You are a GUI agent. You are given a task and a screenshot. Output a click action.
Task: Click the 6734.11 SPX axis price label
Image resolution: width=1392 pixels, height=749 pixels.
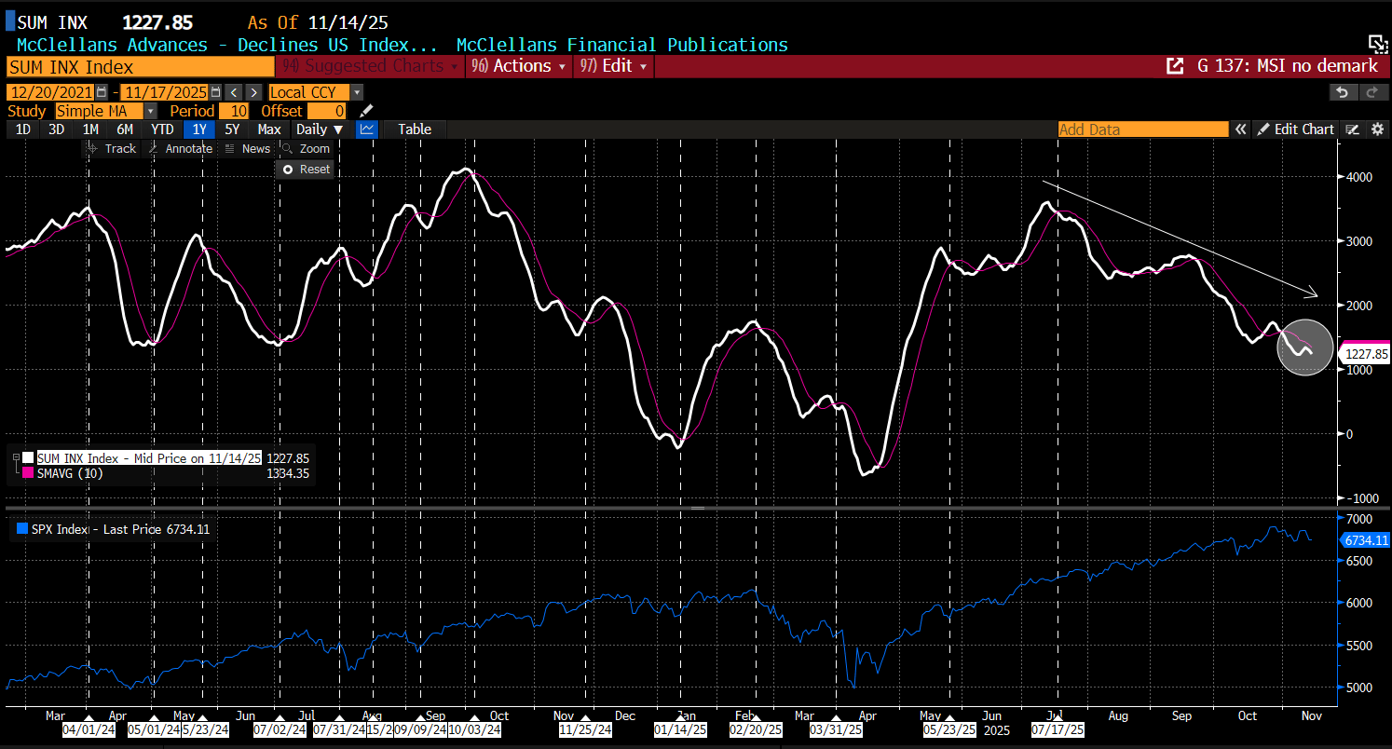click(1367, 540)
